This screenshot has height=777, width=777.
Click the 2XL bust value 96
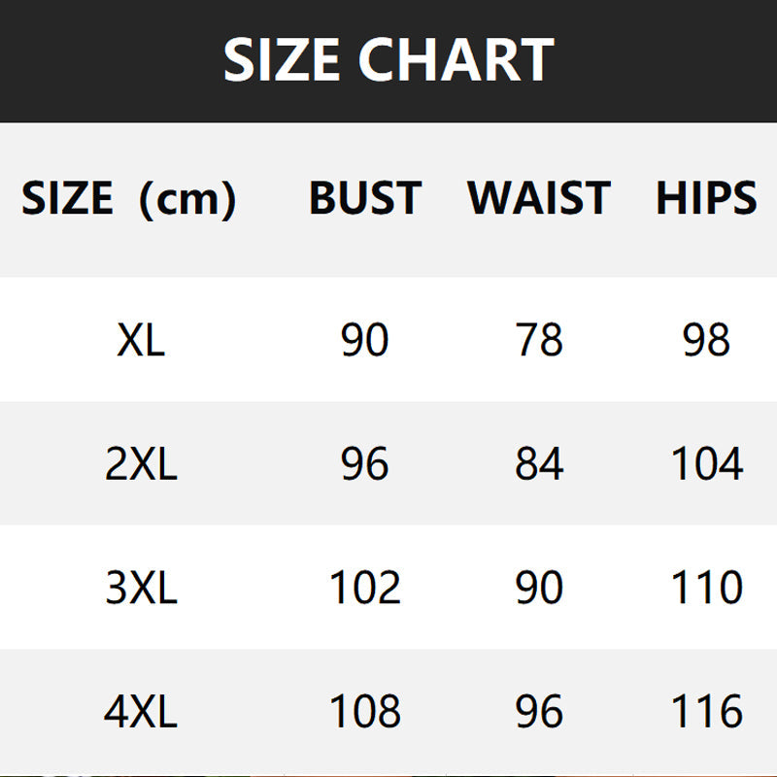pos(365,463)
